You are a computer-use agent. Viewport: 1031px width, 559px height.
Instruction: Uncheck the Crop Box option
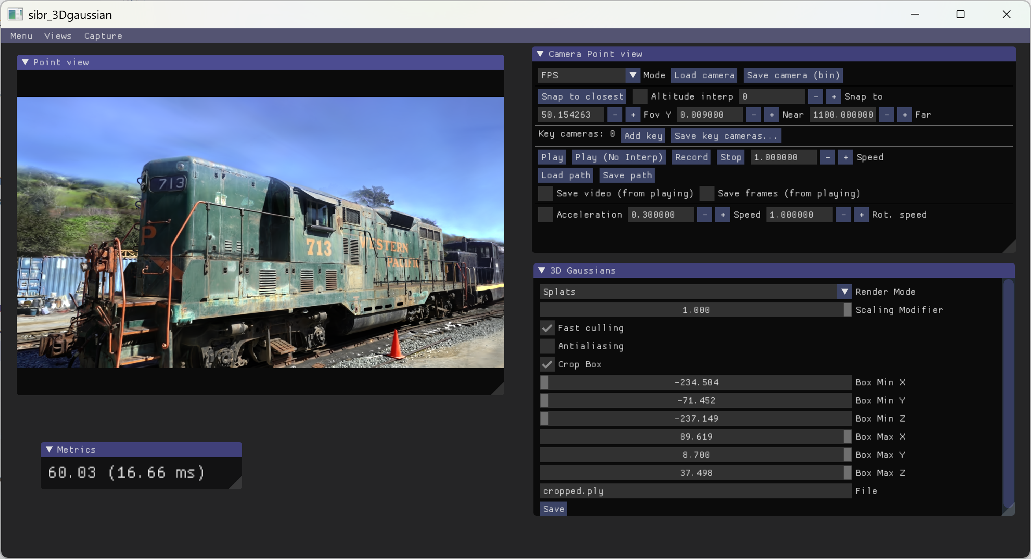pyautogui.click(x=547, y=364)
